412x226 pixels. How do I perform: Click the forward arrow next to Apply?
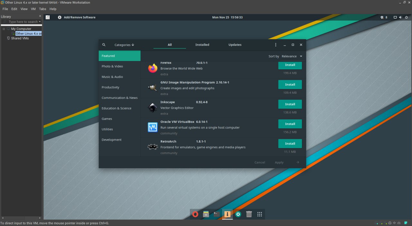coord(298,162)
